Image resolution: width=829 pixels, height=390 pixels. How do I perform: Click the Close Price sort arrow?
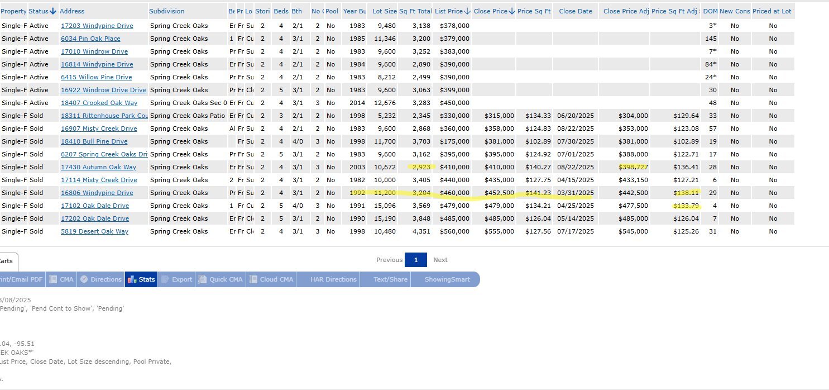511,11
